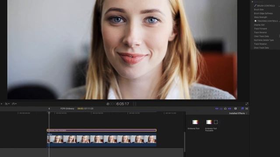Select the video clip filmstrip in timeline

101,139
